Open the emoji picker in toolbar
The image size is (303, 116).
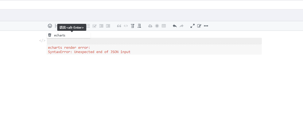pos(50,26)
